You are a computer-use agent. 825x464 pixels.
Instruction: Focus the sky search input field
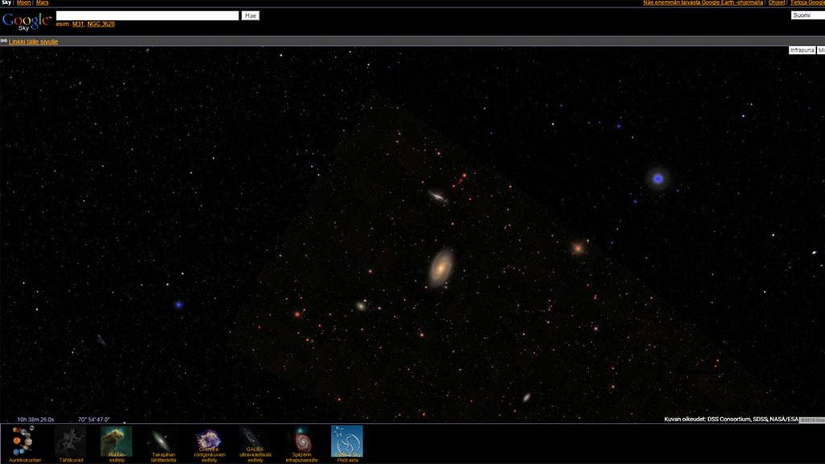(147, 15)
